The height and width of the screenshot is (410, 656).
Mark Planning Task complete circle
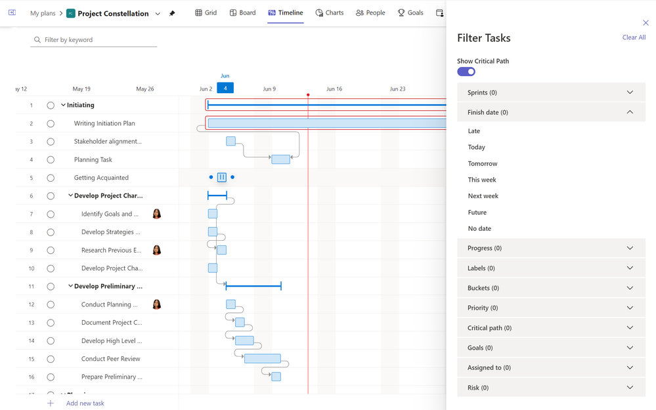tap(51, 159)
